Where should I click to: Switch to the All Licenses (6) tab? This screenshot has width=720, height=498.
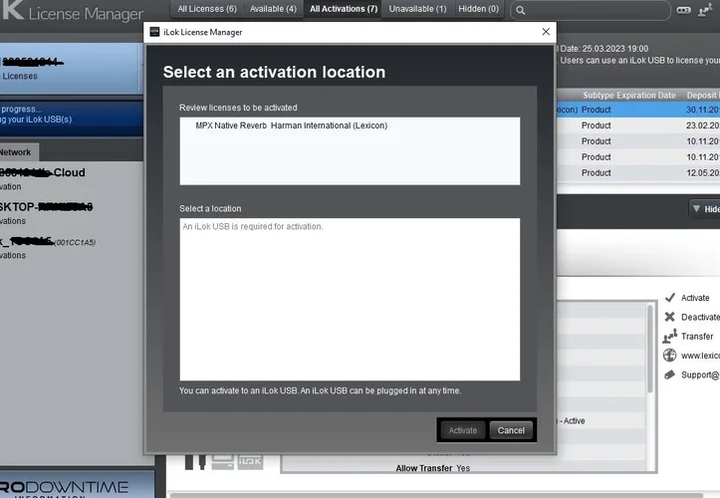click(x=207, y=9)
